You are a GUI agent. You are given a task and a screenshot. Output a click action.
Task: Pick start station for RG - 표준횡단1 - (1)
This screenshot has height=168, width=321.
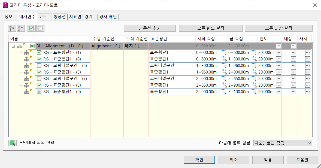(x=224, y=53)
